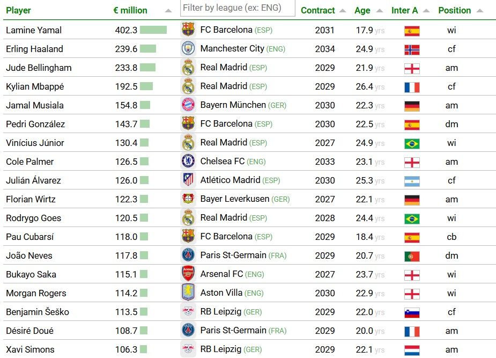496x358 pixels.
Task: Focus the Filter by league input field
Action: coord(238,8)
